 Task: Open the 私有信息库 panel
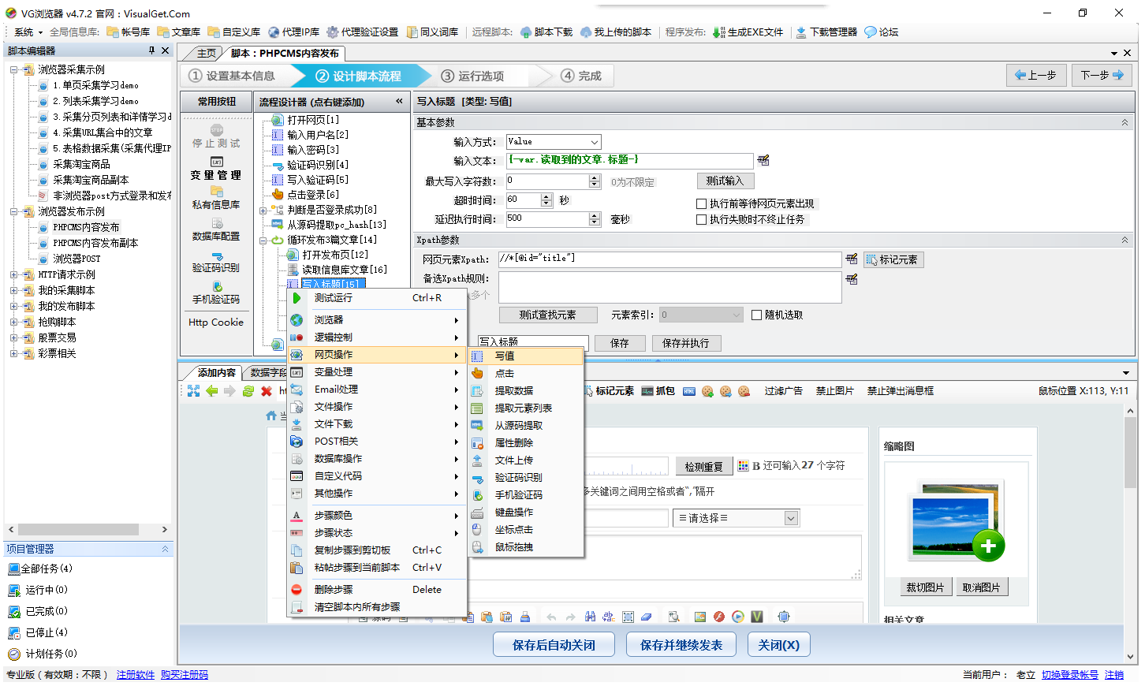click(x=216, y=199)
